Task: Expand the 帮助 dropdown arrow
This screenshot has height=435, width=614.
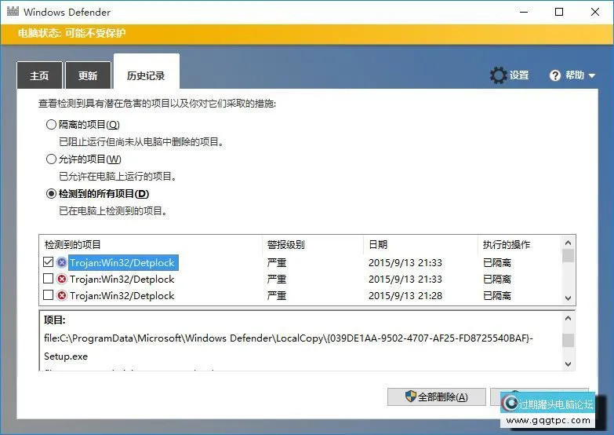Action: (592, 75)
